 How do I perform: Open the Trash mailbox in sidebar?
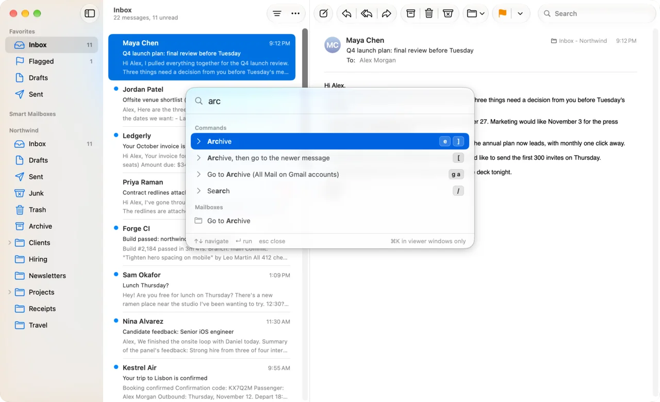[52, 210]
